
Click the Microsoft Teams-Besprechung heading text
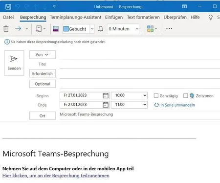(56, 154)
